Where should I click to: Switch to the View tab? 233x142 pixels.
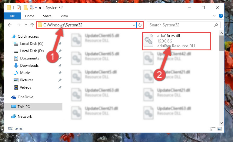(64, 16)
